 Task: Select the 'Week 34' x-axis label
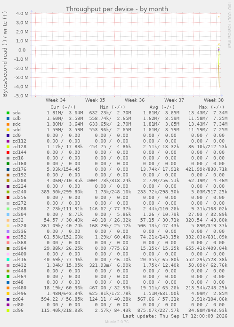56,100
